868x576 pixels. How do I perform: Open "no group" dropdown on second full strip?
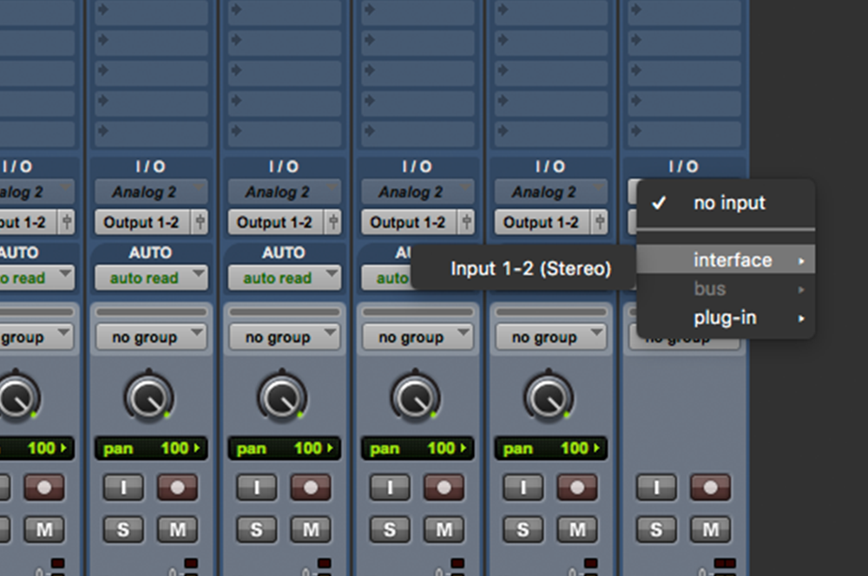(x=285, y=337)
